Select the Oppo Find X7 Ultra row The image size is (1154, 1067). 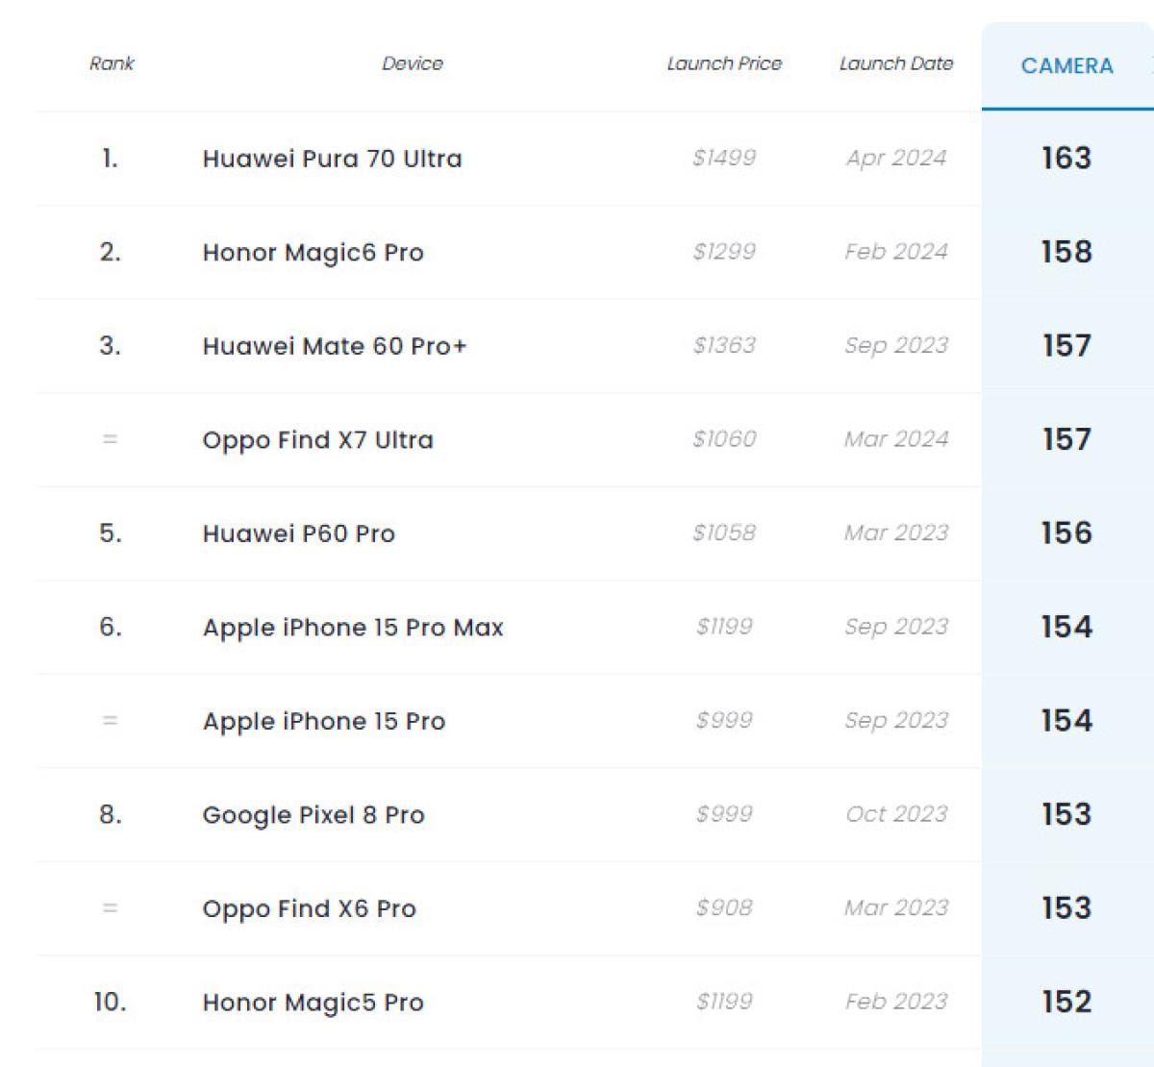tap(317, 440)
